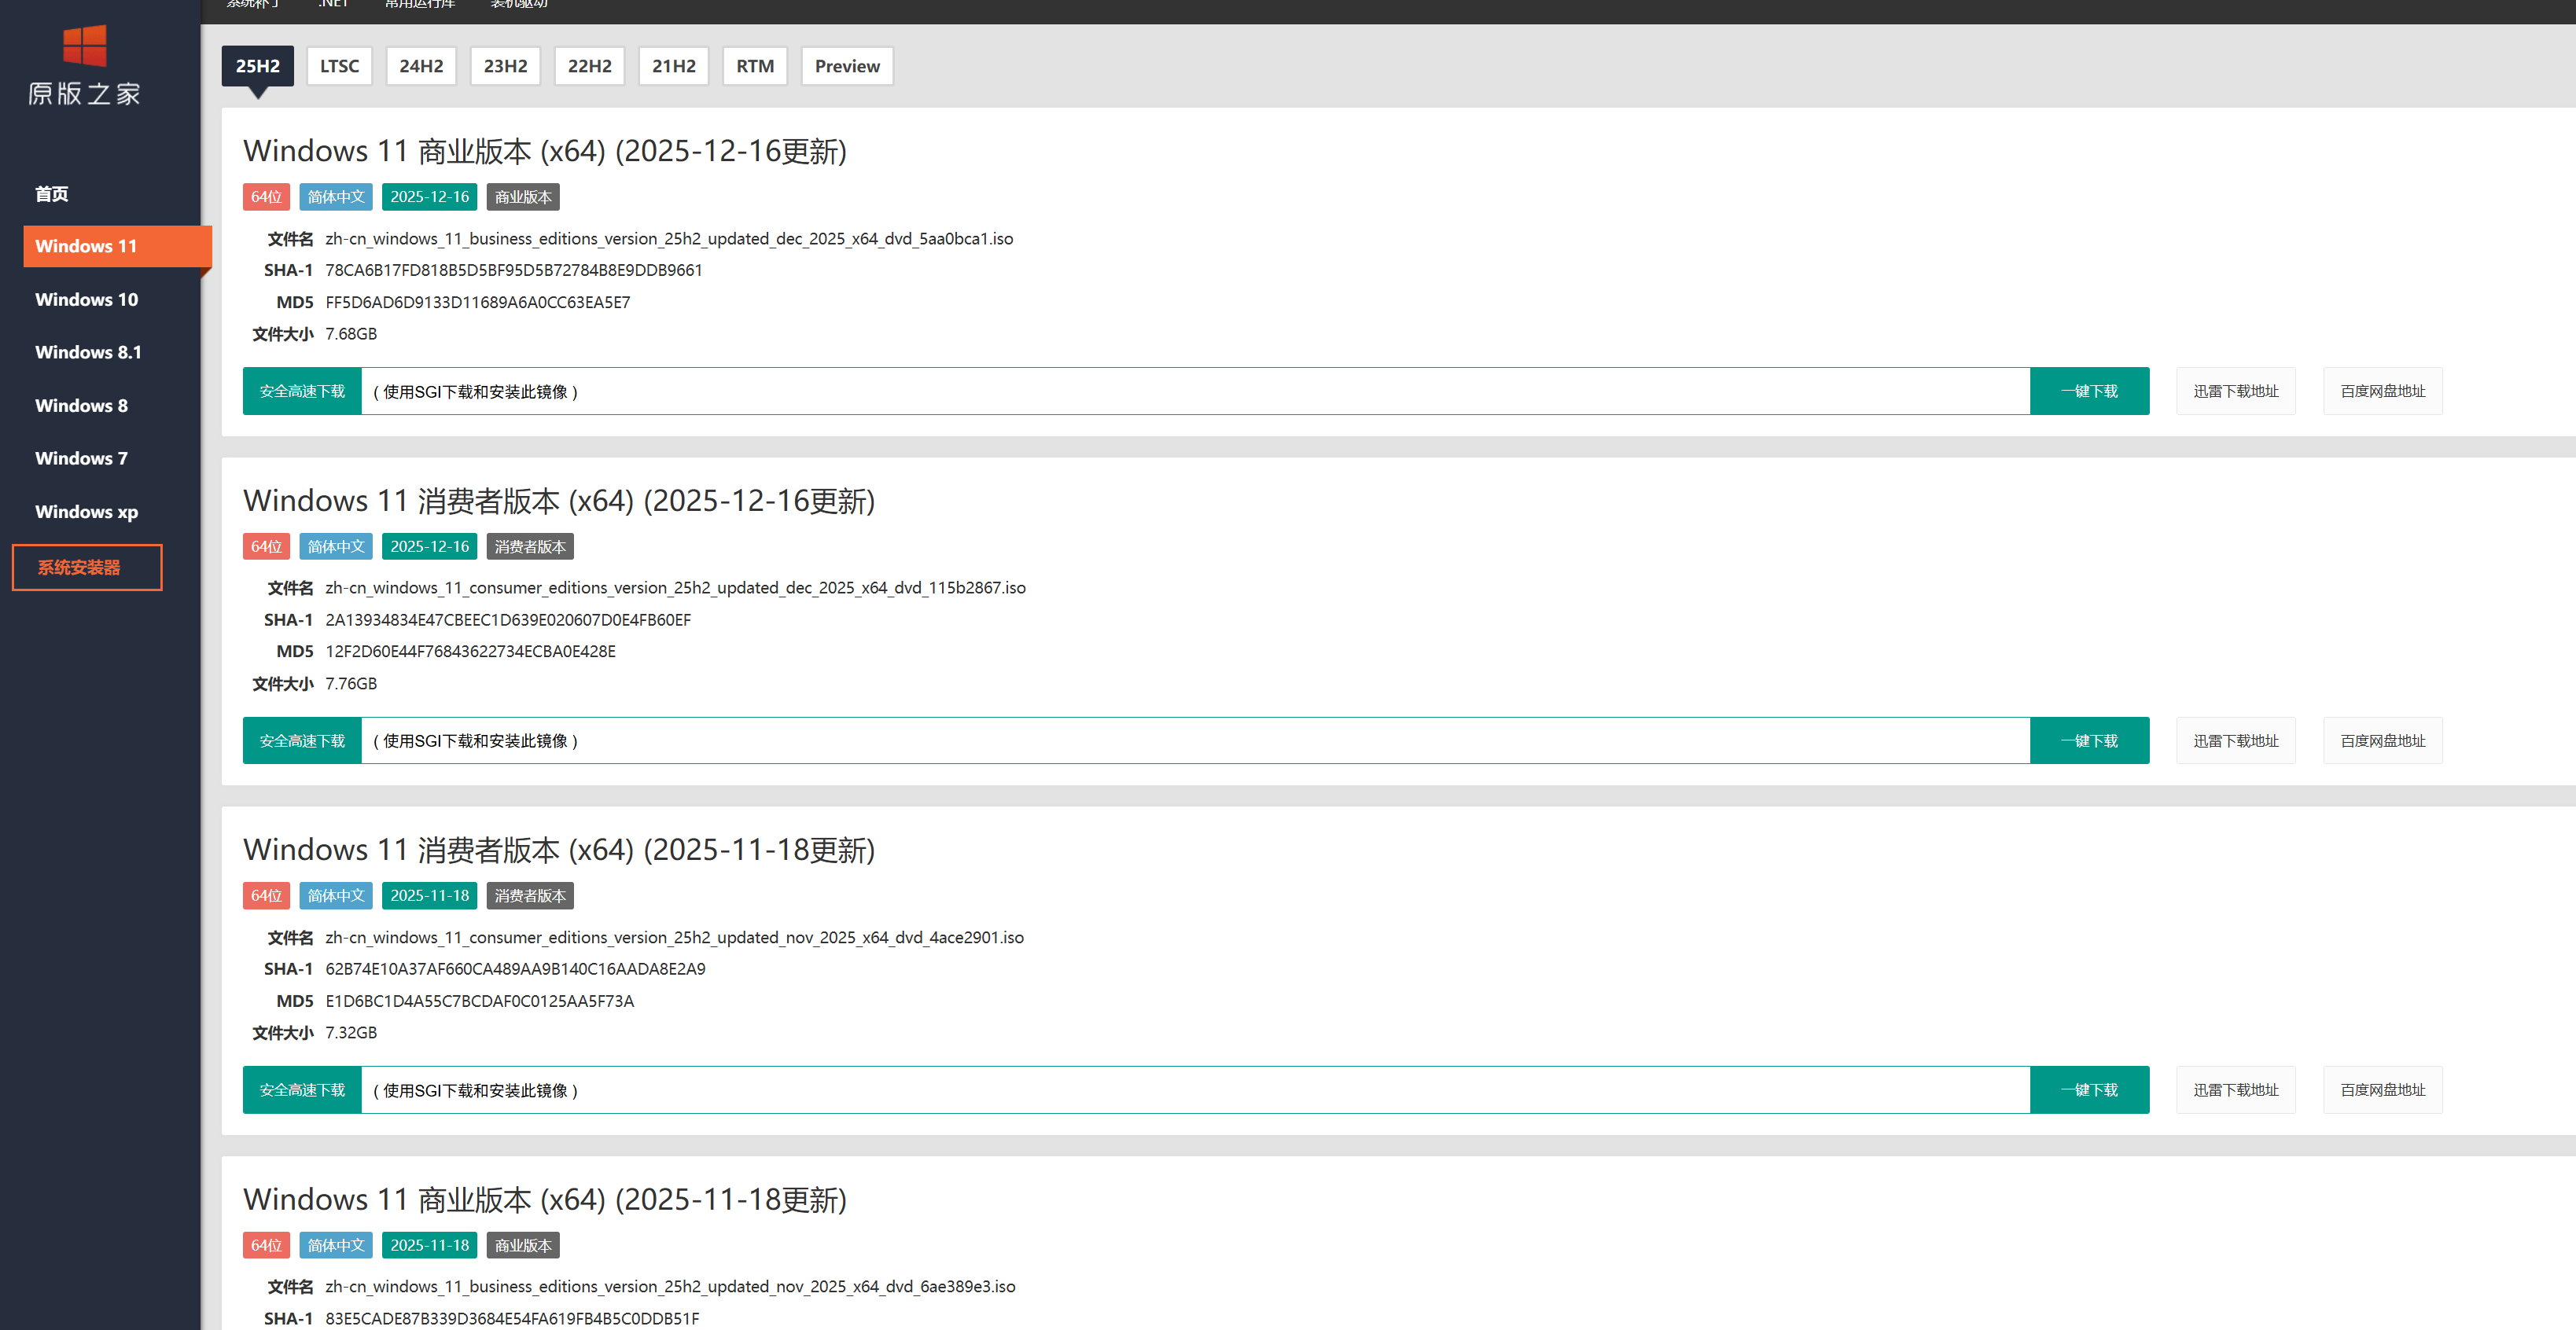Click the 消费者版本 tag on November entry
The image size is (2576, 1330).
(x=529, y=895)
